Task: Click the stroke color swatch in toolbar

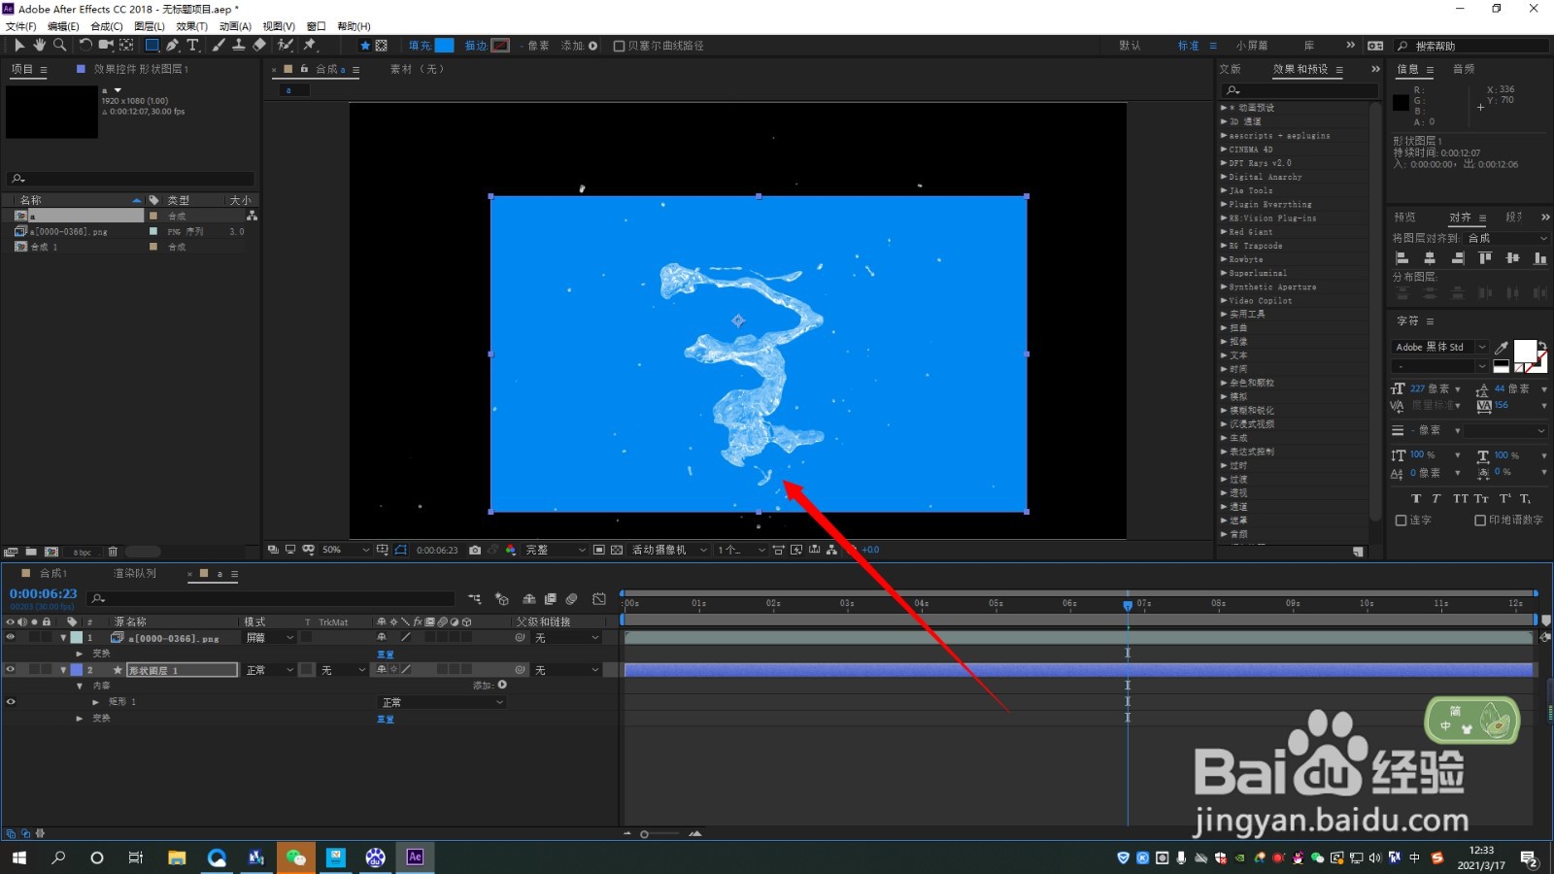Action: point(500,46)
